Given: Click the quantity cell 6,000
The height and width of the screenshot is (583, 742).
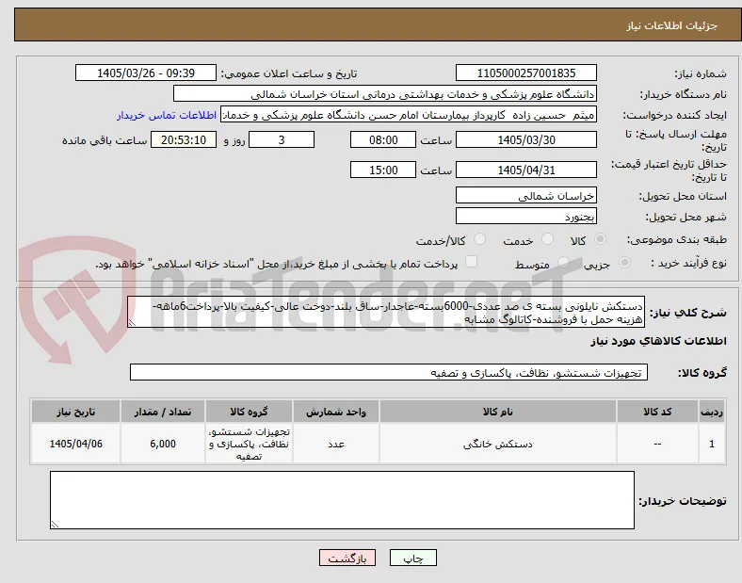Looking at the screenshot, I should (163, 444).
